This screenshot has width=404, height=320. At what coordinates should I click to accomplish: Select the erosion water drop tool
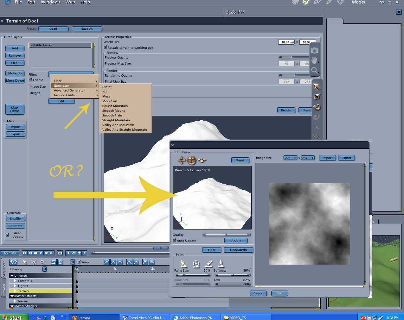[x=221, y=263]
